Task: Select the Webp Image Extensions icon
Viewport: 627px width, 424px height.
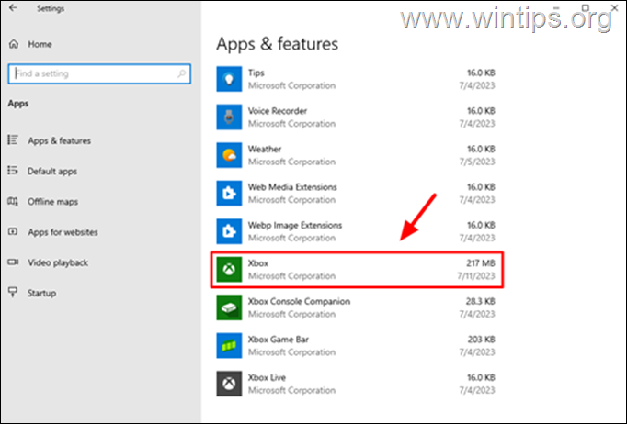Action: click(x=229, y=231)
